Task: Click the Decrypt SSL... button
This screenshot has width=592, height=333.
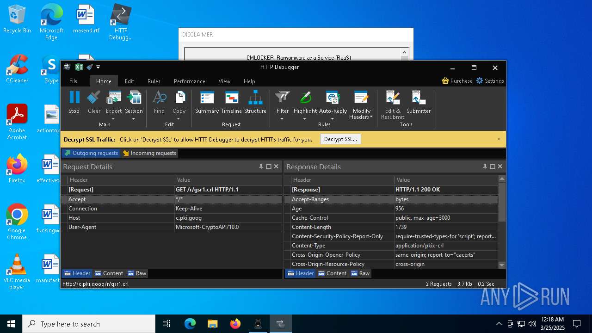Action: [x=340, y=139]
